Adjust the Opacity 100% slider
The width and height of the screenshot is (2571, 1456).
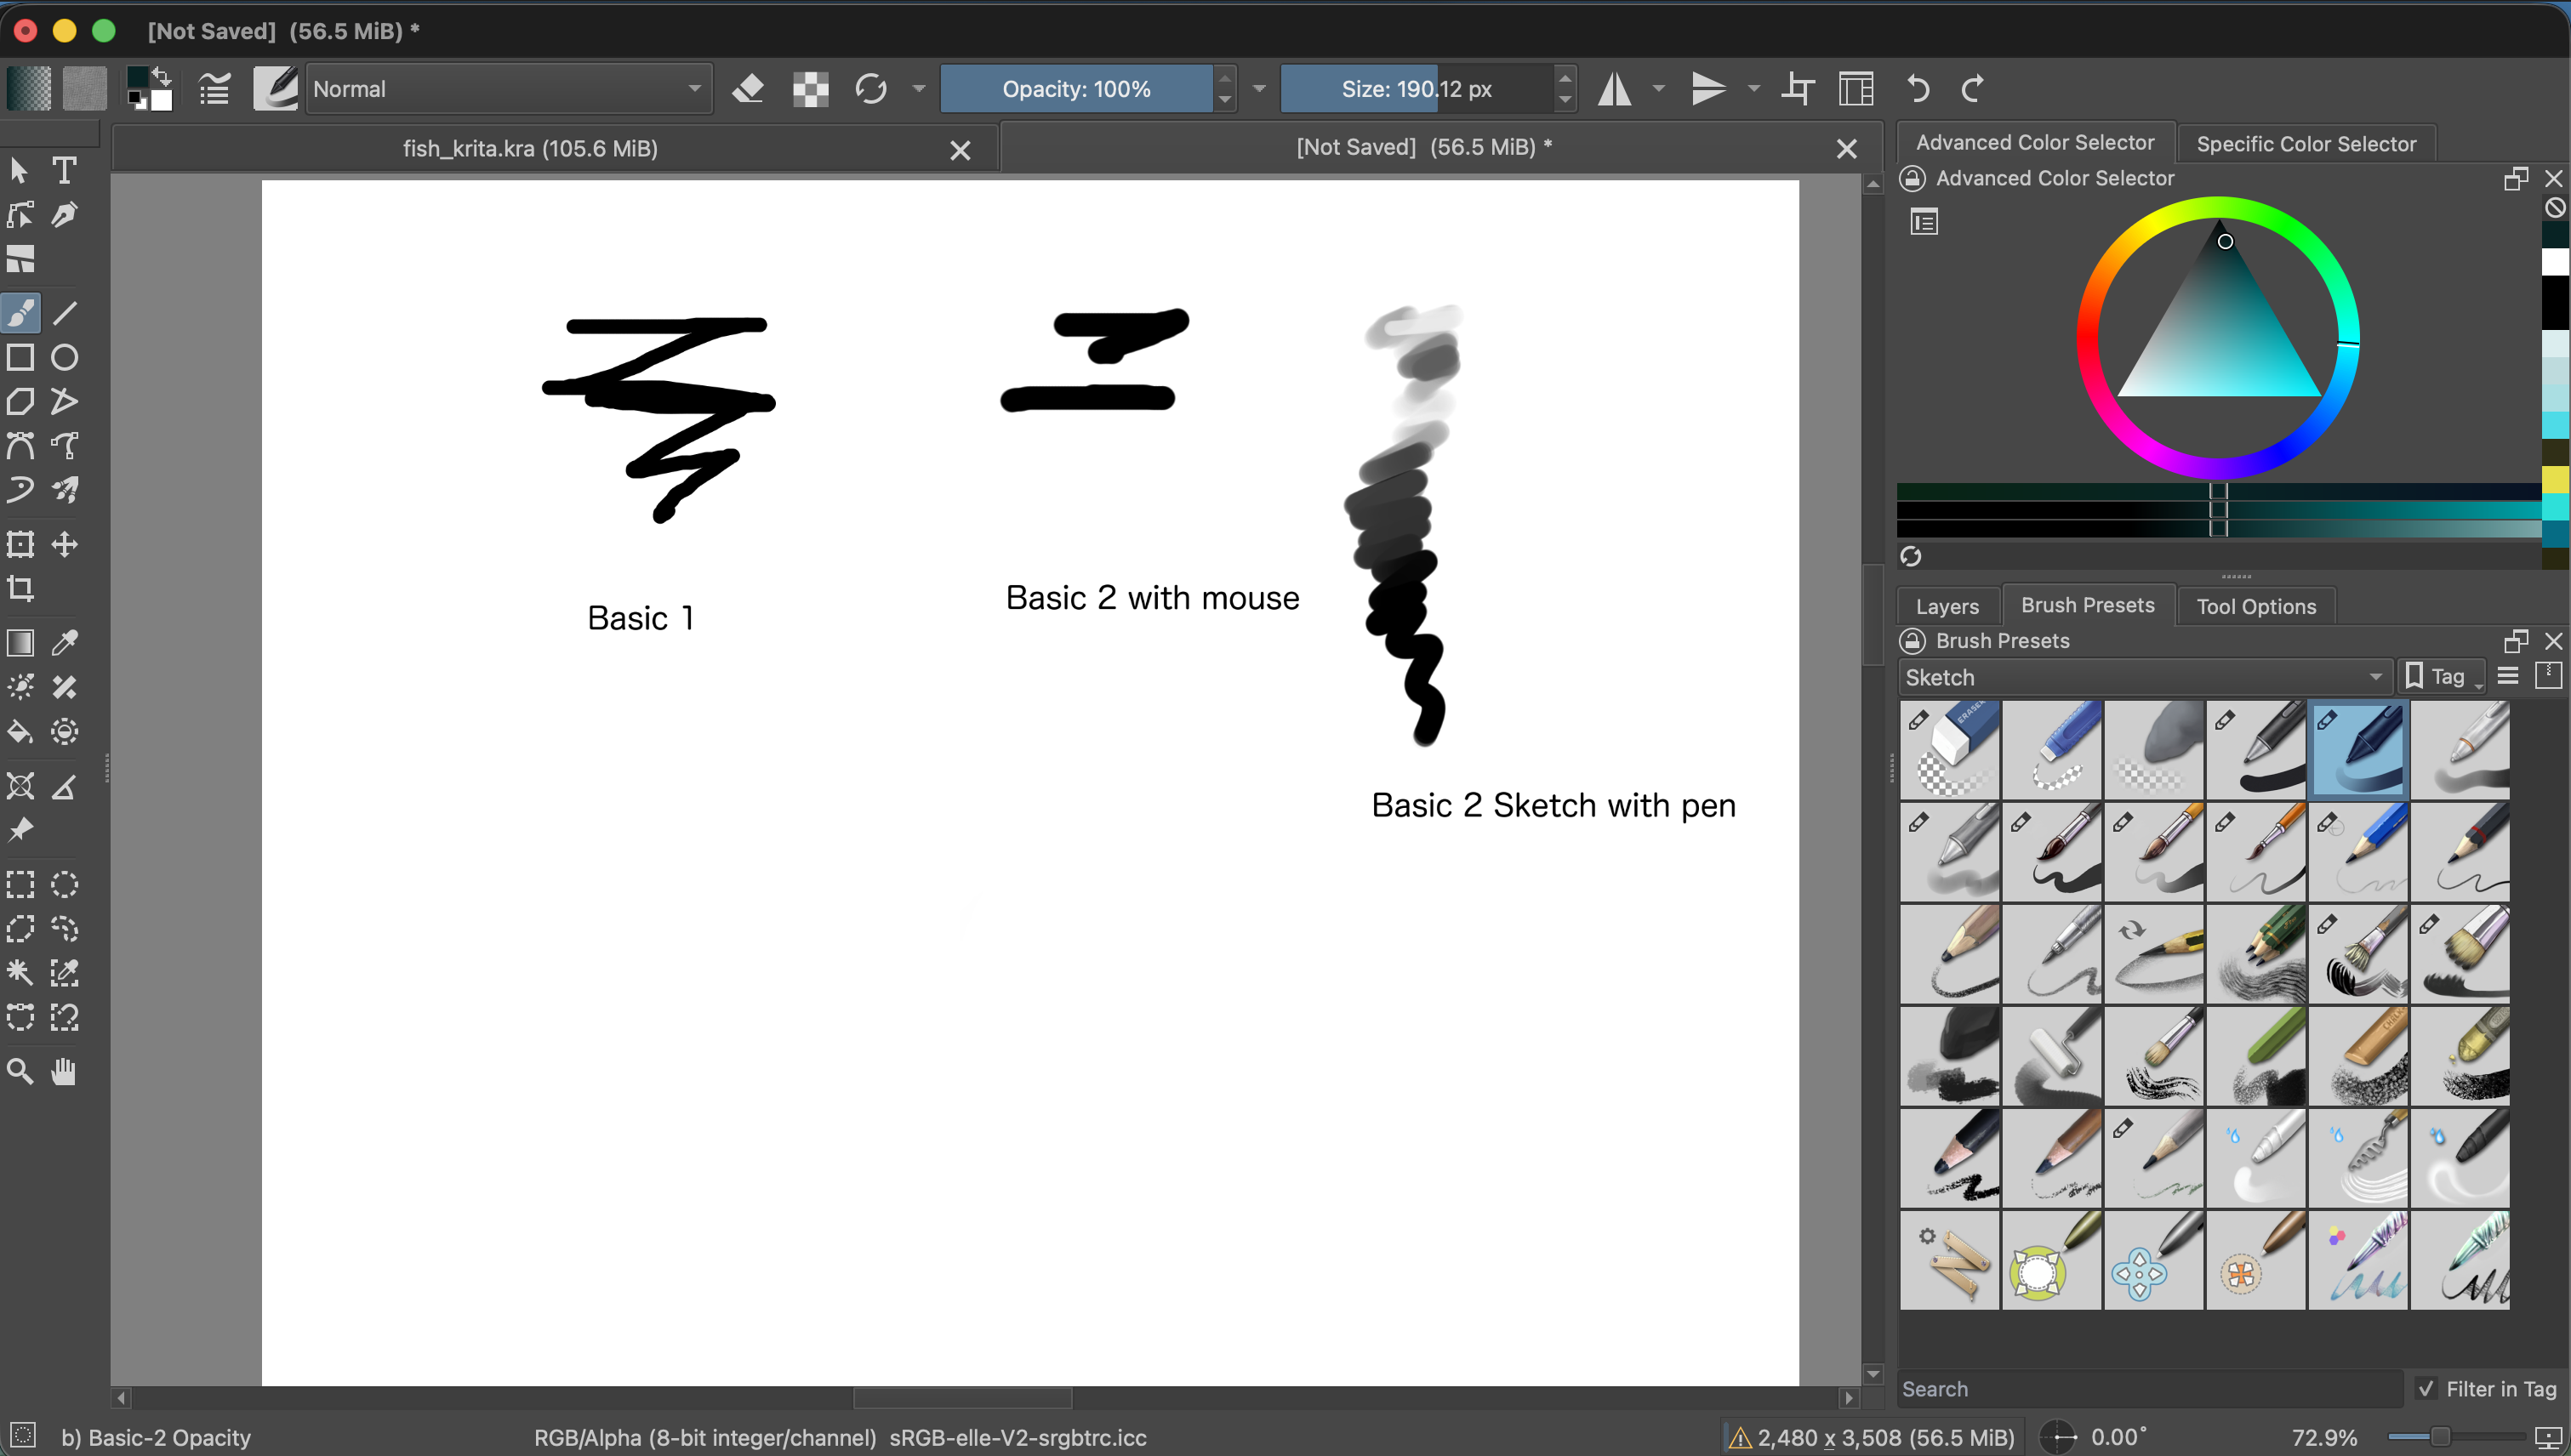1076,89
